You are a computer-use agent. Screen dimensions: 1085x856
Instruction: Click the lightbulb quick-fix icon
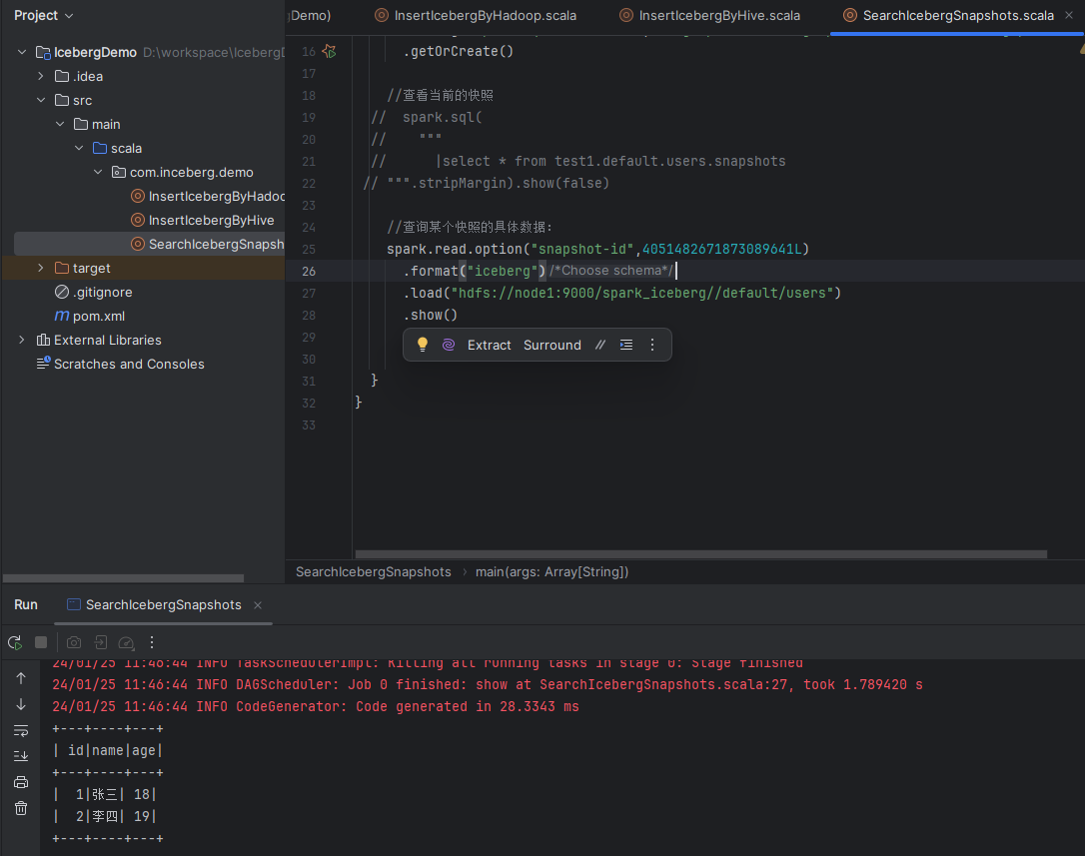tap(423, 345)
